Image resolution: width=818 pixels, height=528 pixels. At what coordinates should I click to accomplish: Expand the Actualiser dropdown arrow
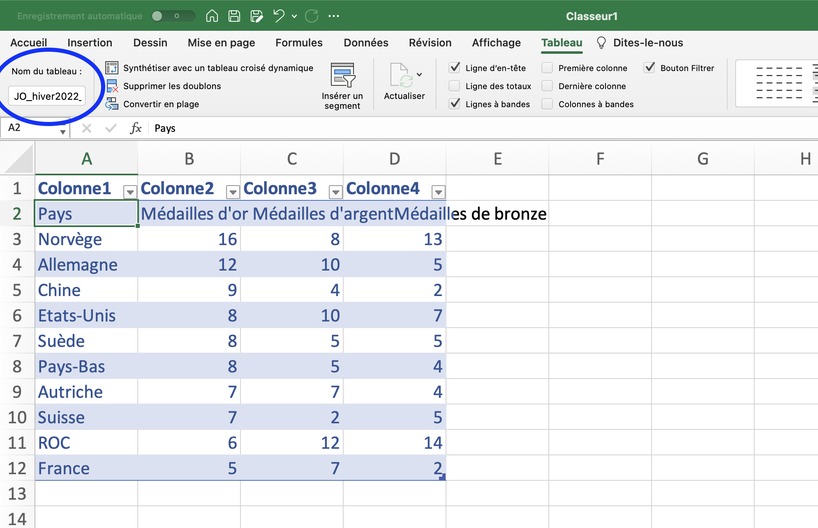(x=419, y=75)
